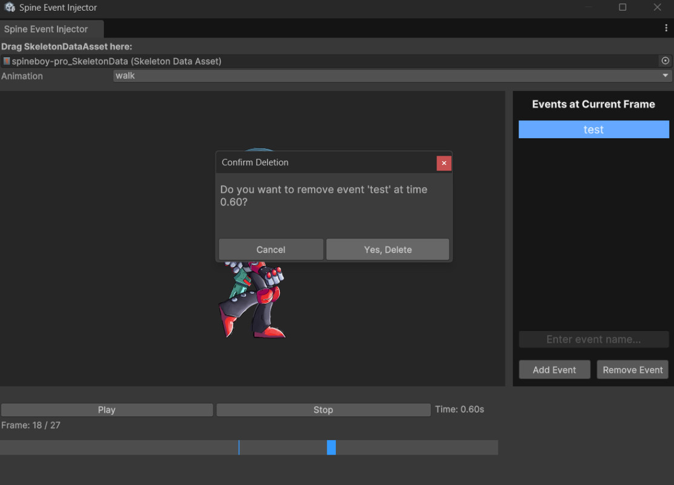
Task: Click the Time: 0.60s readout
Action: [x=459, y=409]
